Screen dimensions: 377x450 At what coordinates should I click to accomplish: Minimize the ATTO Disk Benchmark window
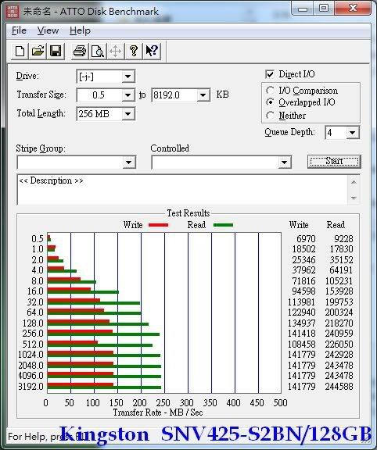[302, 9]
